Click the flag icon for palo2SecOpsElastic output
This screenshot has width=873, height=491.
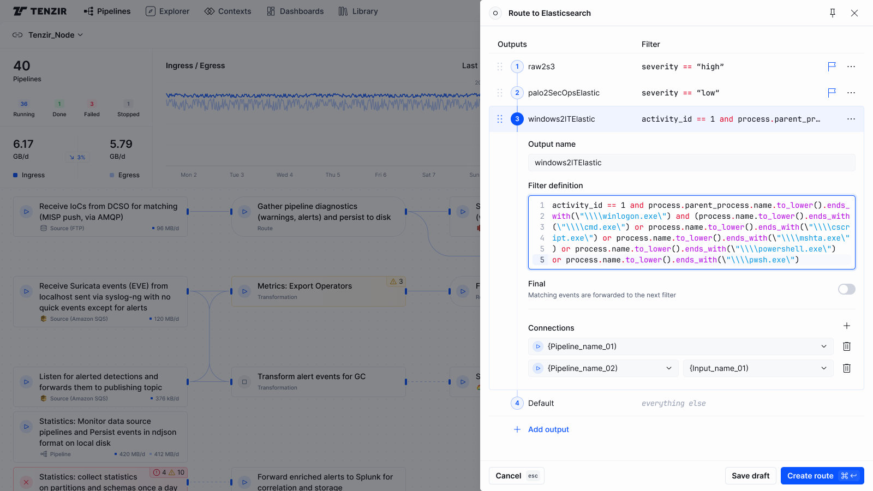(x=832, y=93)
